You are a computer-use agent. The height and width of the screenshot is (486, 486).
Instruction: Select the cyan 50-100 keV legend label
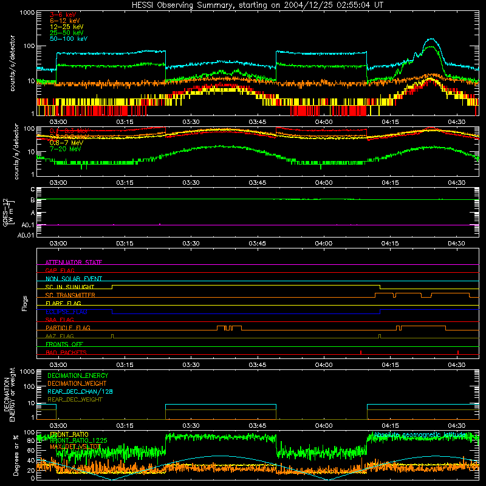68,39
